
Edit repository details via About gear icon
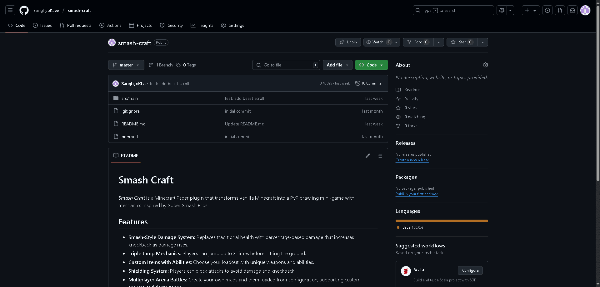coord(485,65)
